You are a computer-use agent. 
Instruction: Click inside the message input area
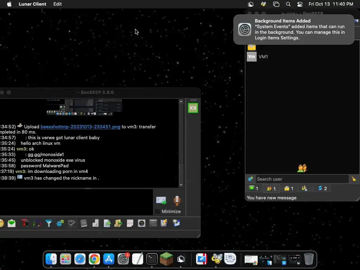(x=76, y=202)
